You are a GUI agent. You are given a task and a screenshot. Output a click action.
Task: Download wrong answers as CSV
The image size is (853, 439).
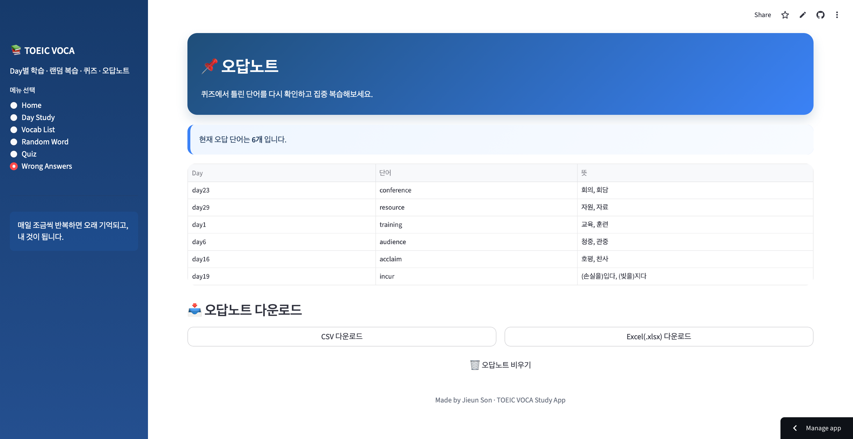point(341,336)
